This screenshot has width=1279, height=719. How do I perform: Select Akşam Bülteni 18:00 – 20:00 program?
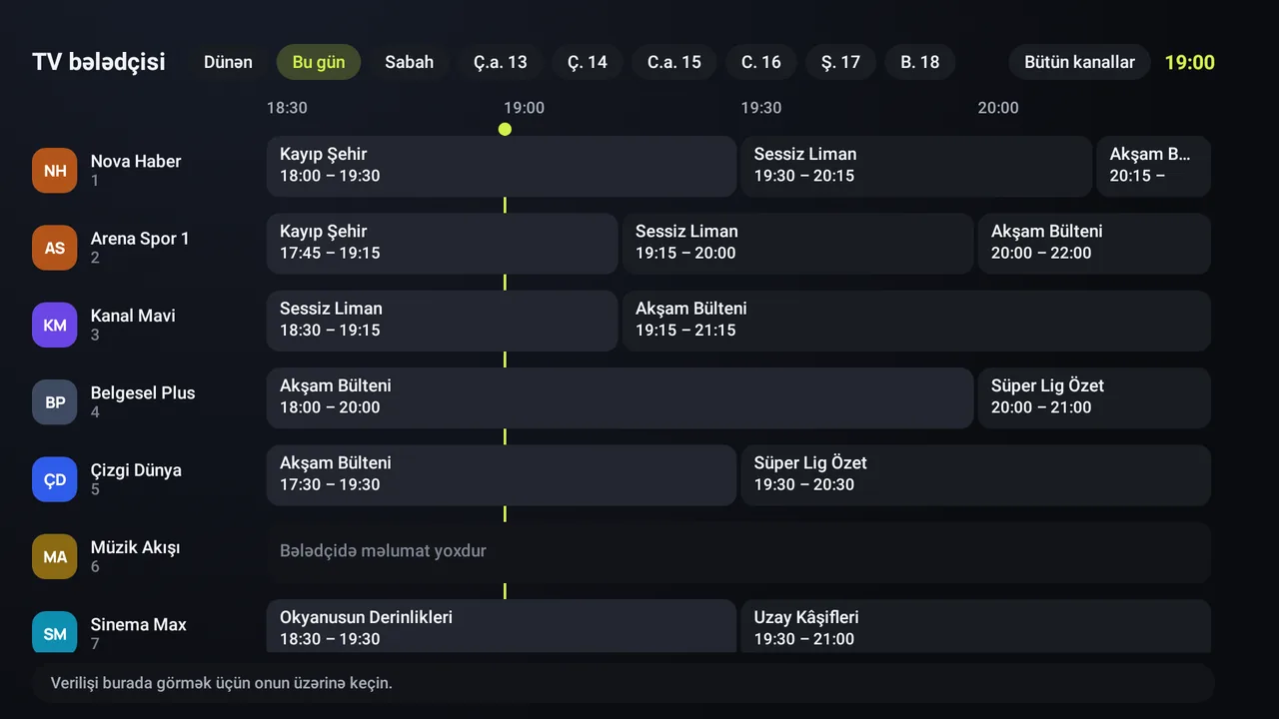(x=620, y=397)
